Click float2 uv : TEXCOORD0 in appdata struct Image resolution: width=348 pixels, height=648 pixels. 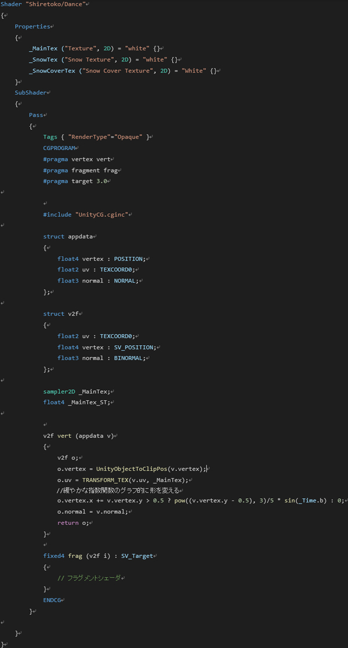[96, 269]
